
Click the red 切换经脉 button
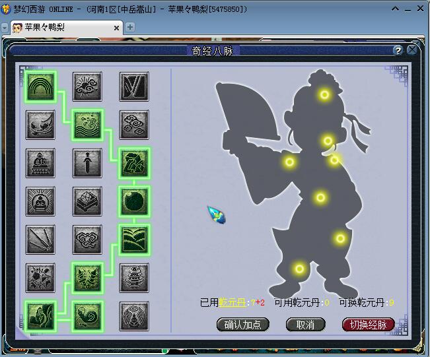point(369,325)
